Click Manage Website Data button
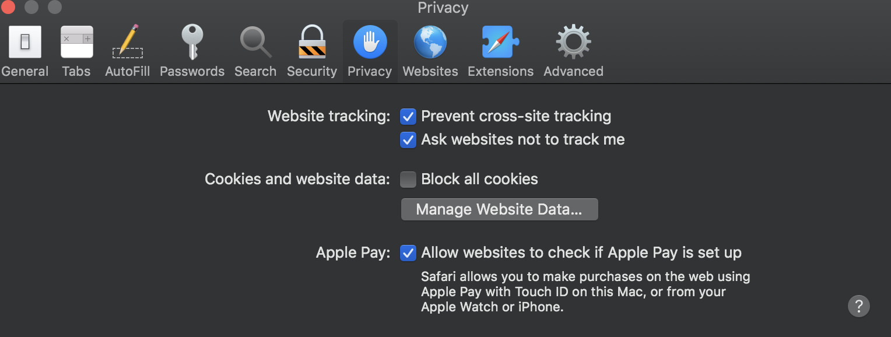Viewport: 891px width, 337px height. [x=499, y=209]
